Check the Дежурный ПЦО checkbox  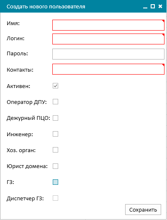tap(56, 118)
